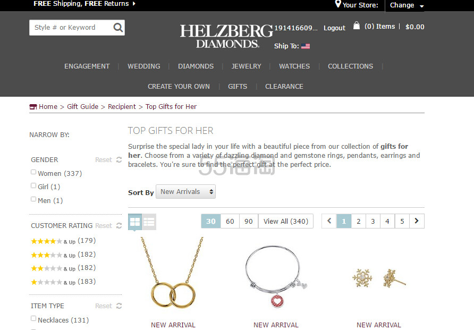Click View All (340) button
This screenshot has height=330, width=474.
pos(286,221)
